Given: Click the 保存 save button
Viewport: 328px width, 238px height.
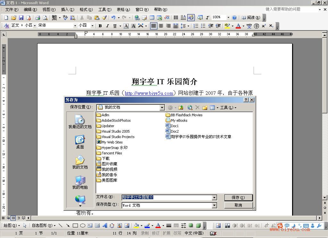Looking at the screenshot, I should coord(239,197).
